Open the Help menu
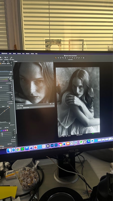Image resolution: width=113 pixels, height=201 pixels. [x=36, y=54]
